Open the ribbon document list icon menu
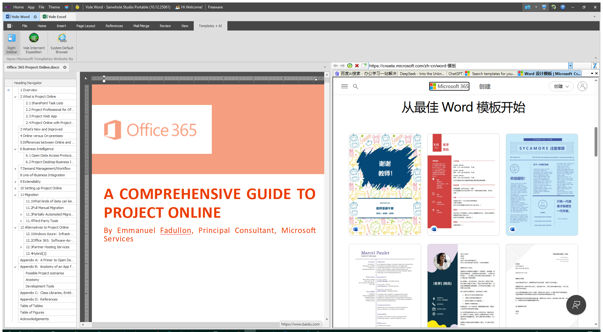 (x=10, y=26)
